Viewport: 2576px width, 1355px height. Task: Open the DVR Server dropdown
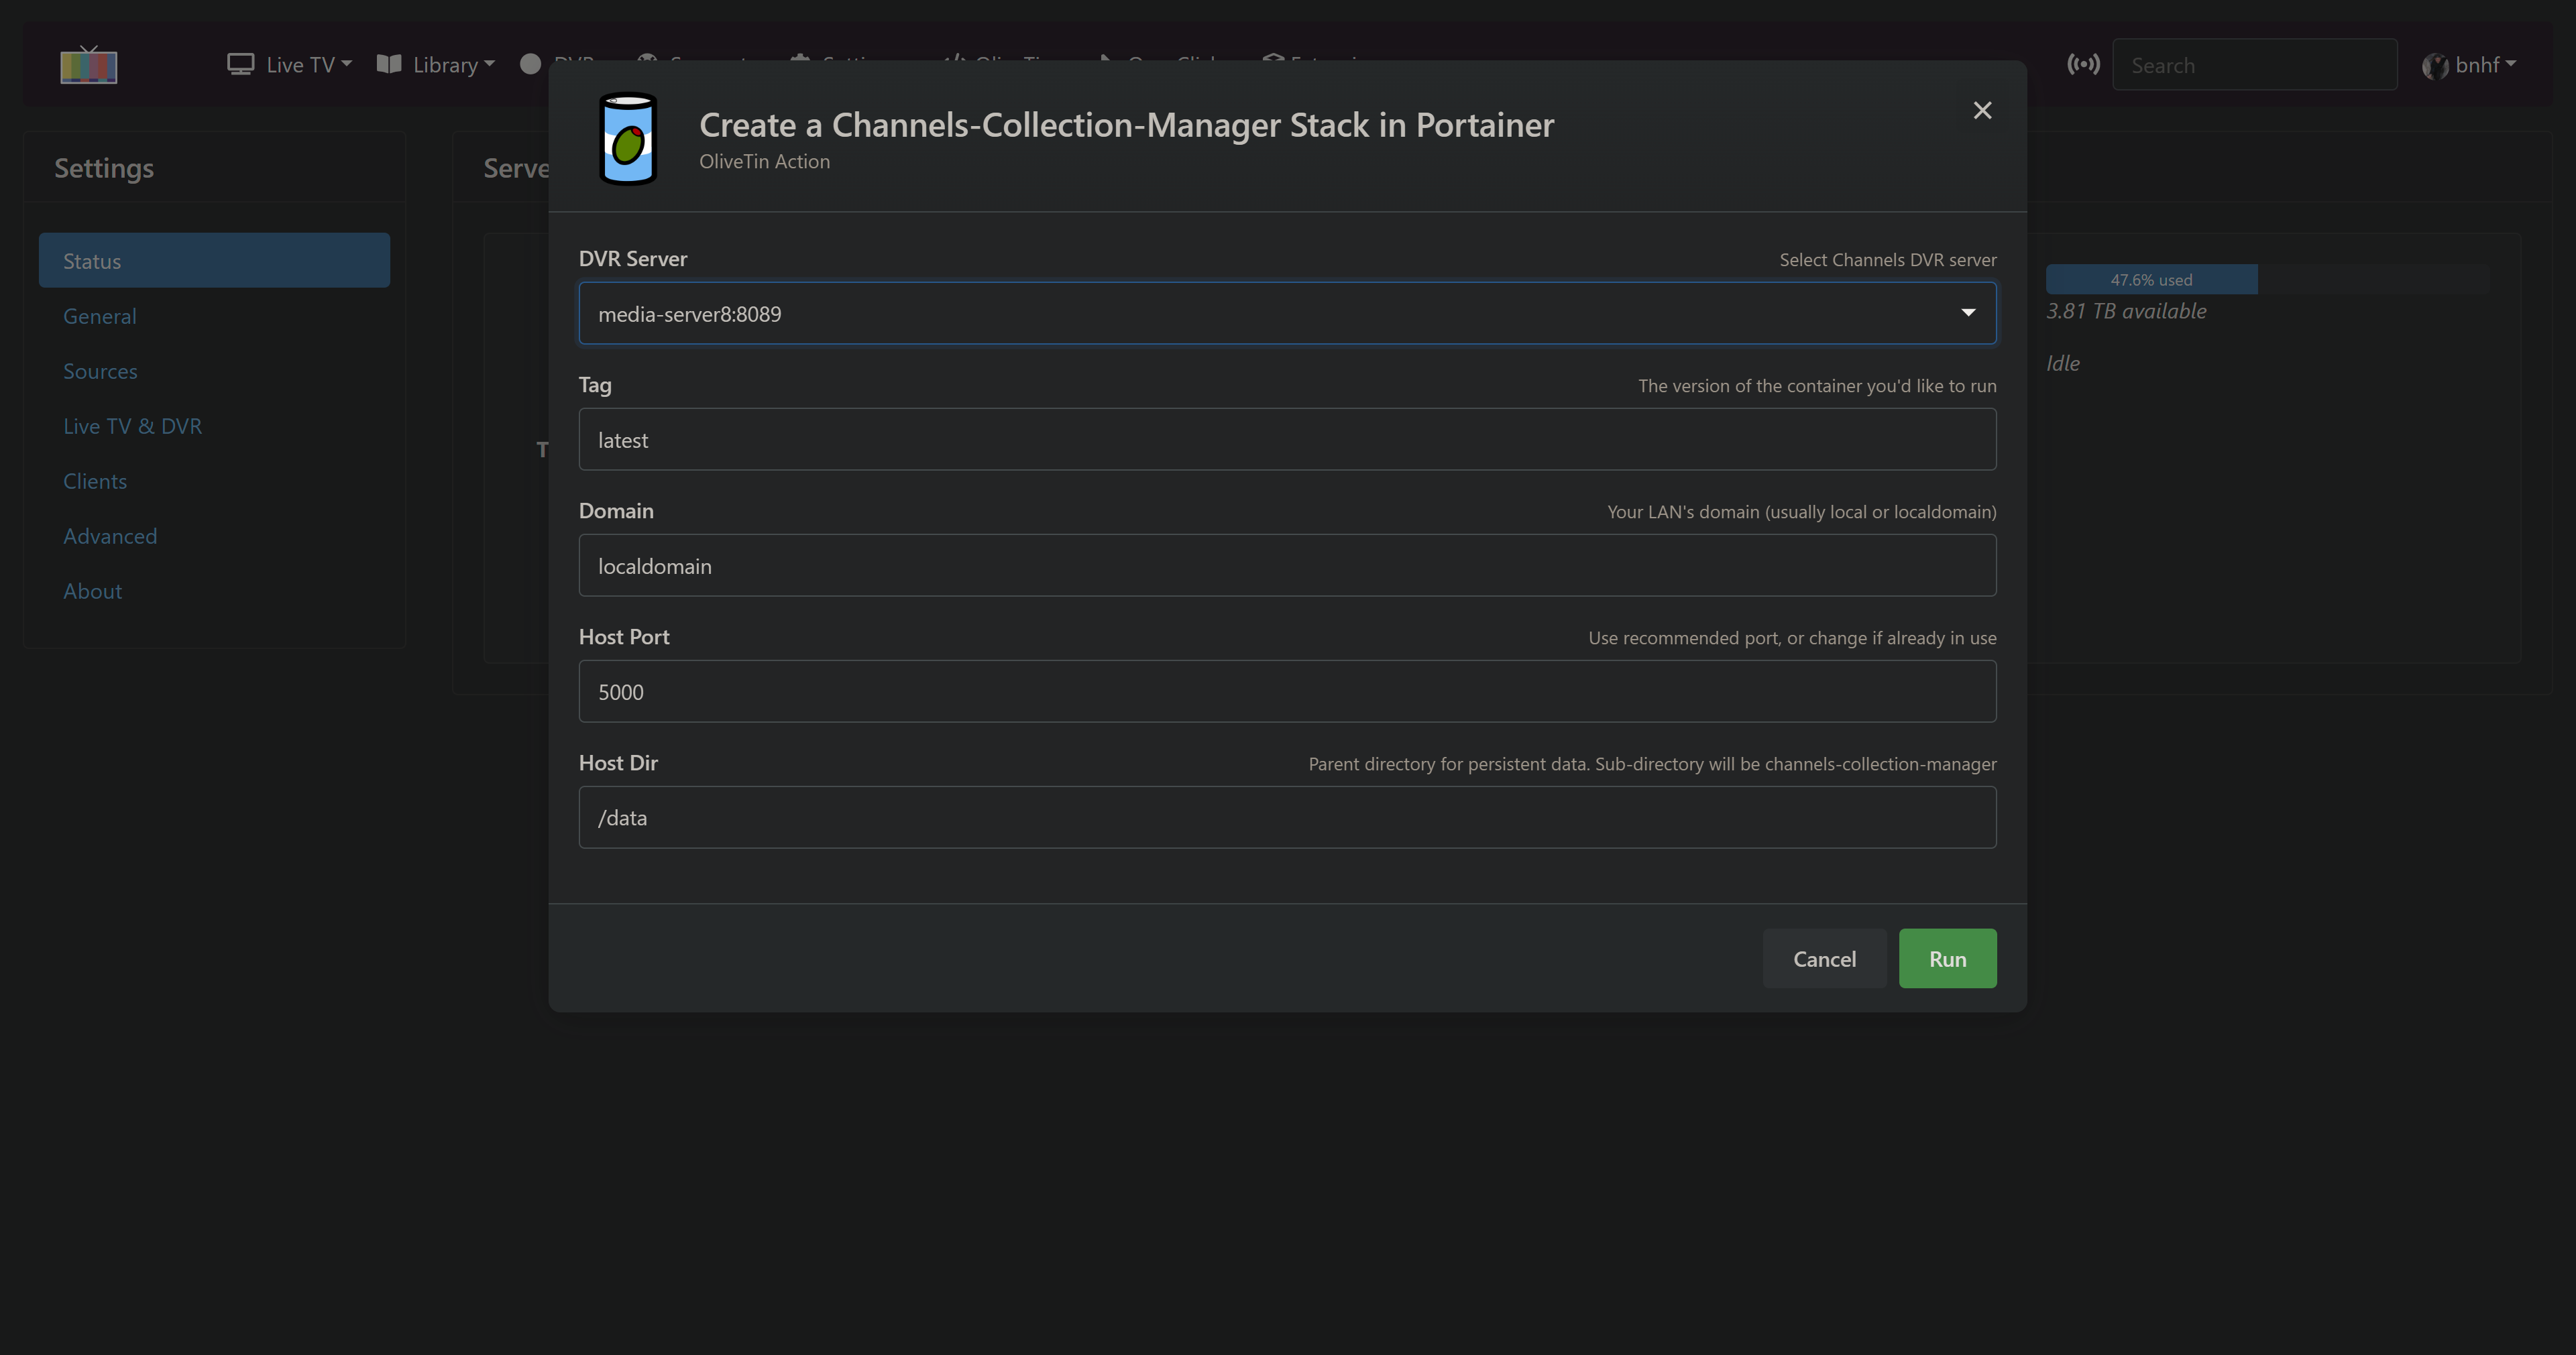1287,314
